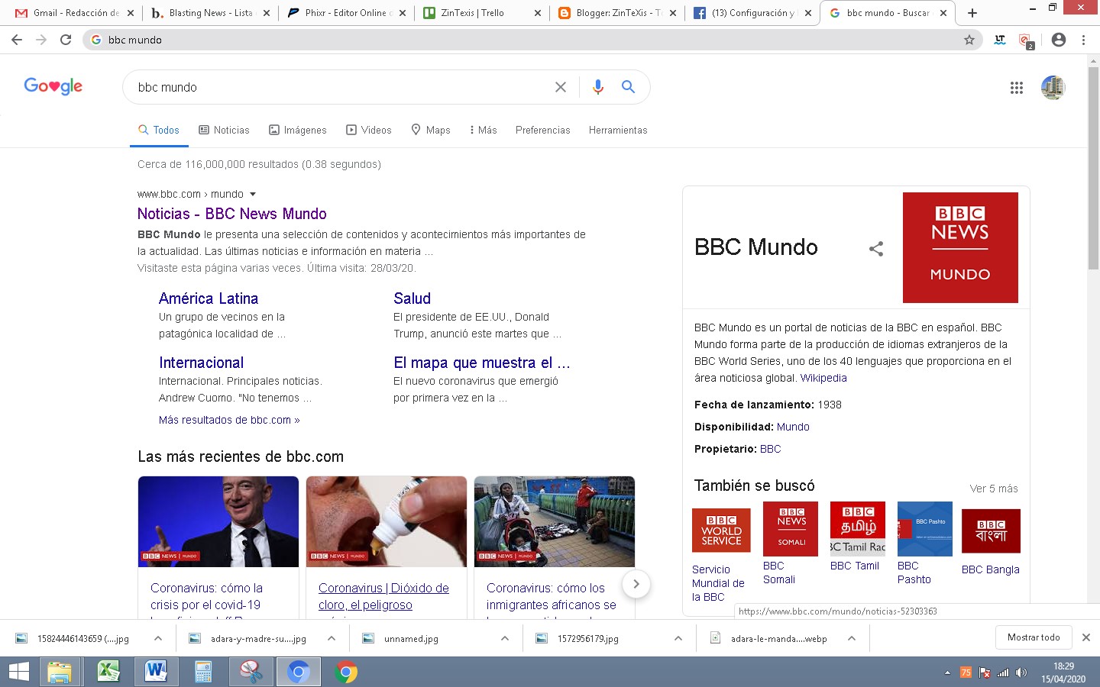Launch Excel from the taskbar
The width and height of the screenshot is (1100, 687).
coord(108,672)
